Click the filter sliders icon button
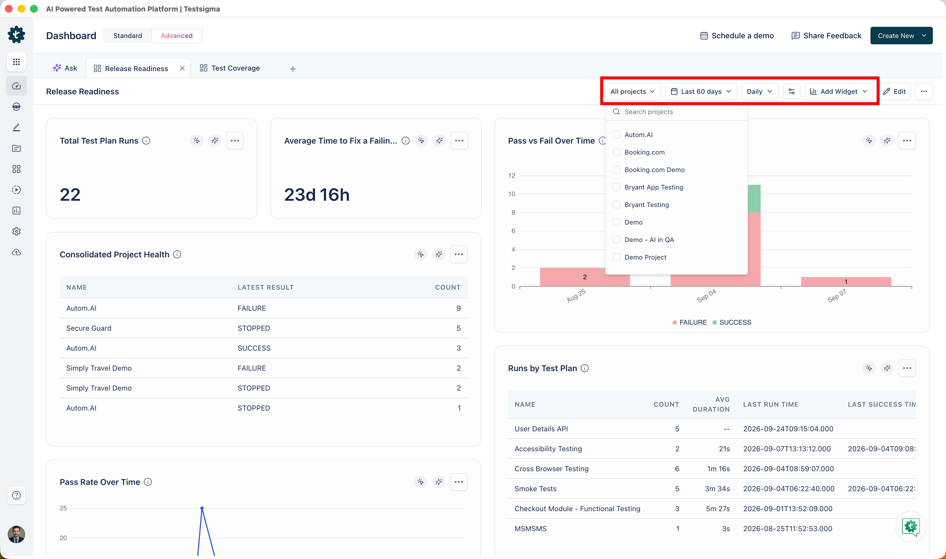This screenshot has width=946, height=559. pyautogui.click(x=791, y=92)
